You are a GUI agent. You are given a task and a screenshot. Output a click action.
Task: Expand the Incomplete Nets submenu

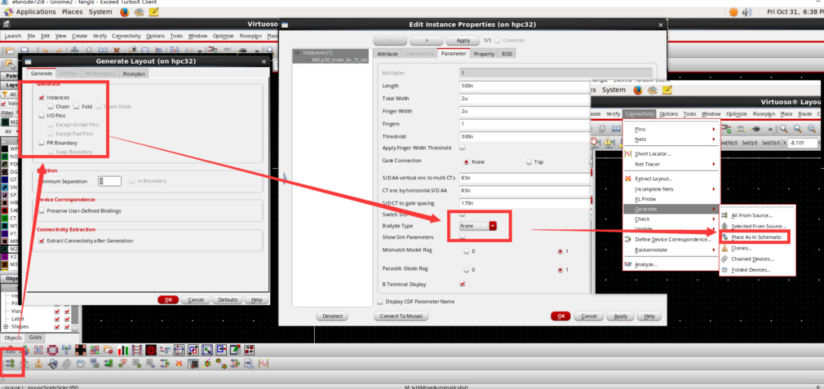[671, 189]
